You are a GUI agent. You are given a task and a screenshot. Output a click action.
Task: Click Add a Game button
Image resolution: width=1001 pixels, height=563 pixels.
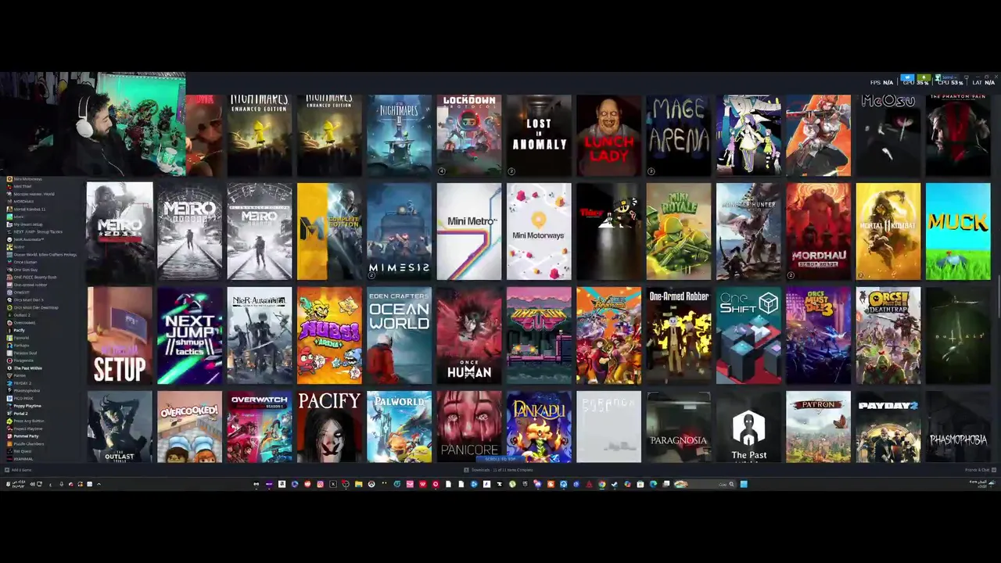(x=19, y=470)
